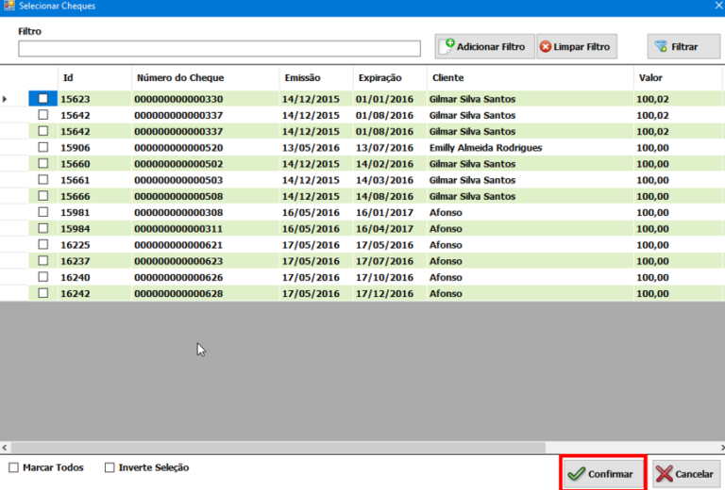Focus the Filtro text input field
725x490 pixels.
219,49
